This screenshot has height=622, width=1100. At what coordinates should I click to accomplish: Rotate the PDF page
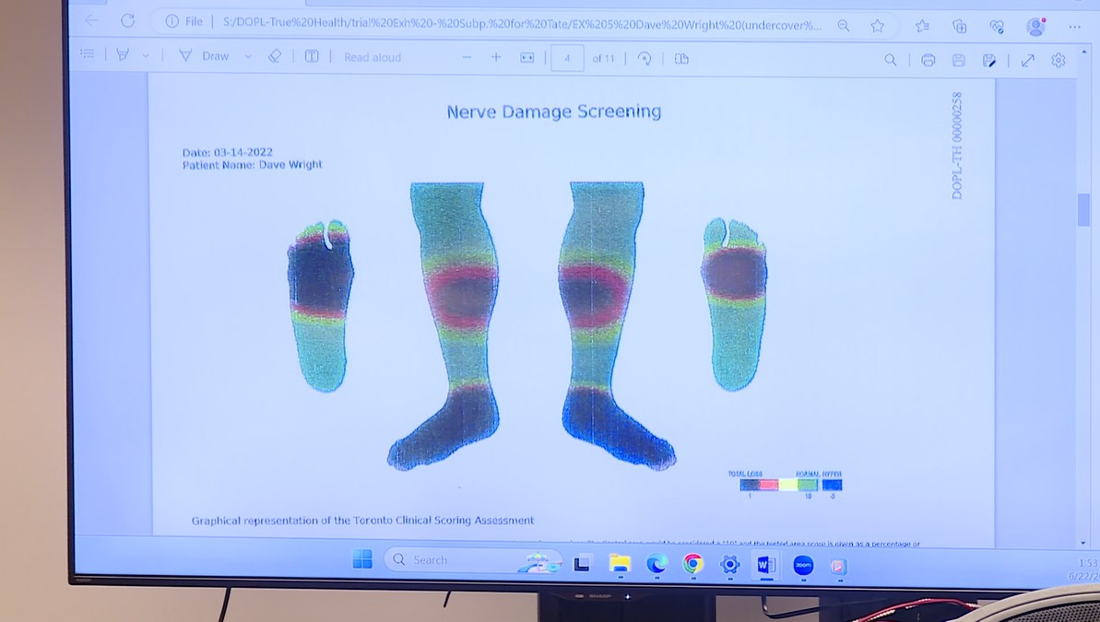pyautogui.click(x=644, y=59)
